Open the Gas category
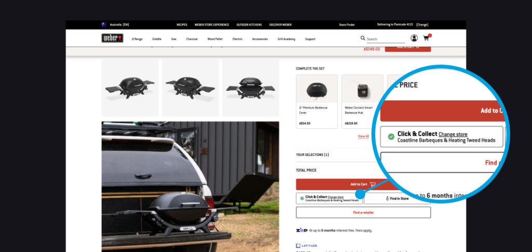Image resolution: width=532 pixels, height=252 pixels. pos(174,39)
